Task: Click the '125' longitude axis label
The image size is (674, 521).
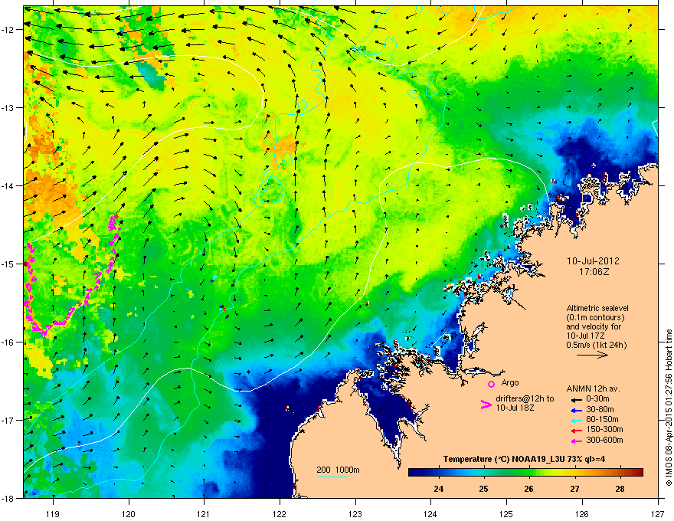Action: 506,513
